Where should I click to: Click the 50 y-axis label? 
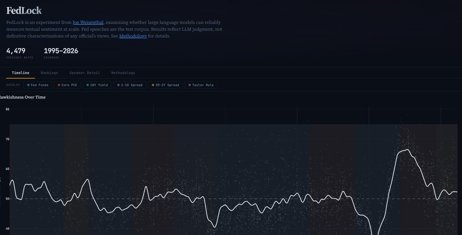coord(7,199)
